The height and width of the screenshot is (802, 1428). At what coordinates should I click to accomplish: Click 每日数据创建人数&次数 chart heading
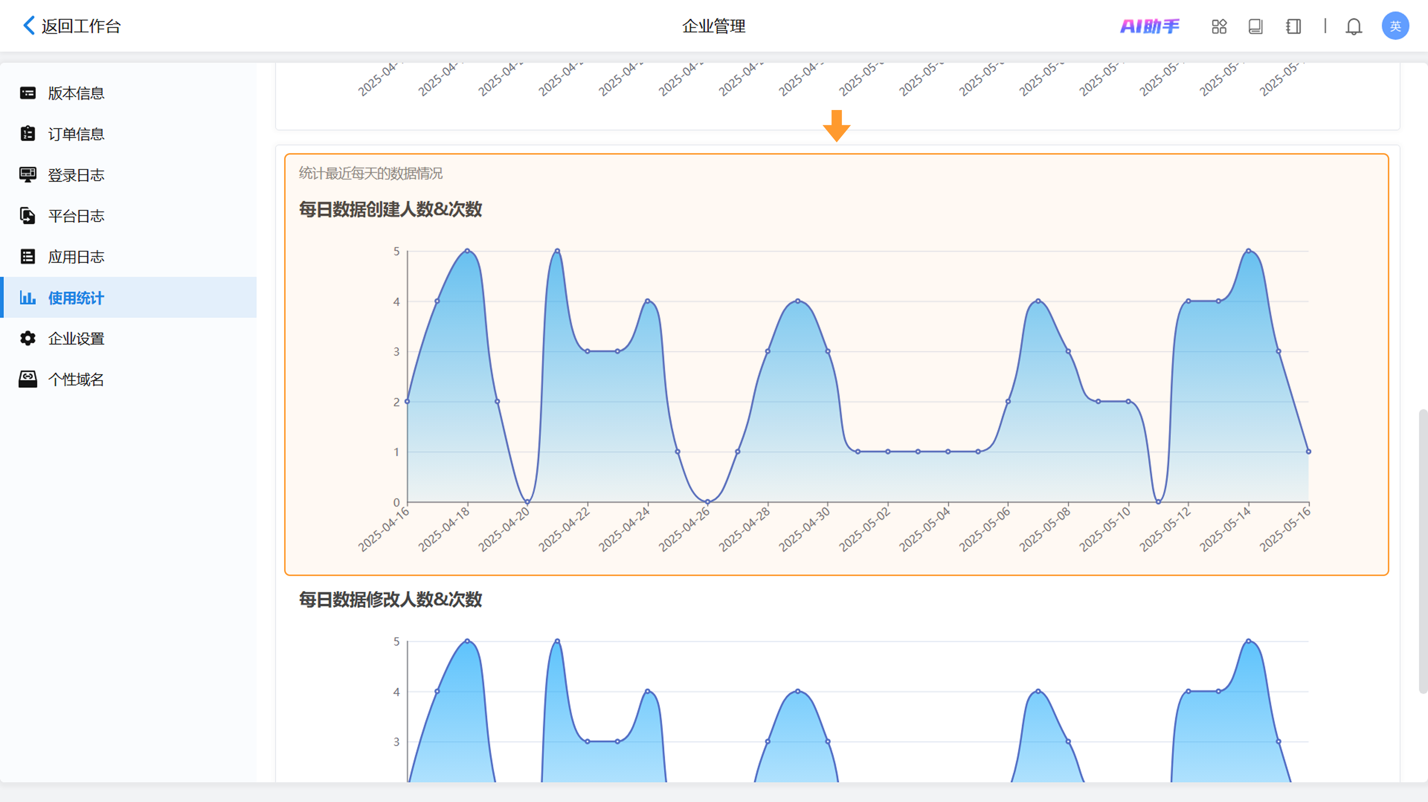coord(390,209)
